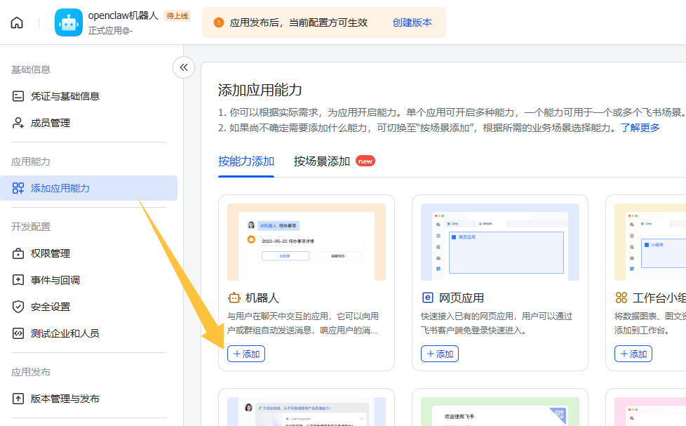The height and width of the screenshot is (426, 686).
Task: Click the 版本管理与发布 sidebar icon
Action: point(17,398)
